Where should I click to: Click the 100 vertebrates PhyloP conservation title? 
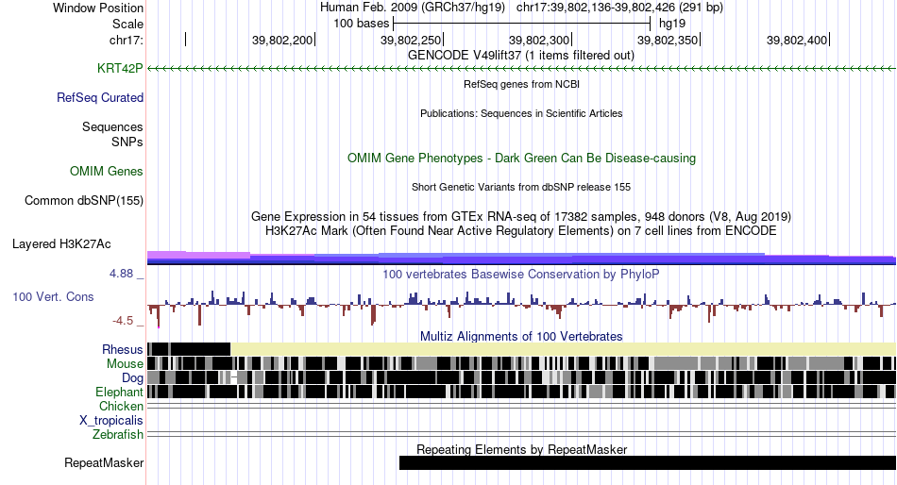point(520,275)
